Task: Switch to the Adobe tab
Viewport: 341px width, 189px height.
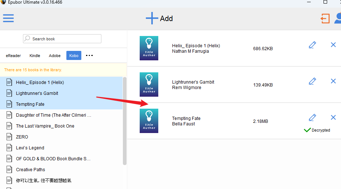Action: coord(55,56)
